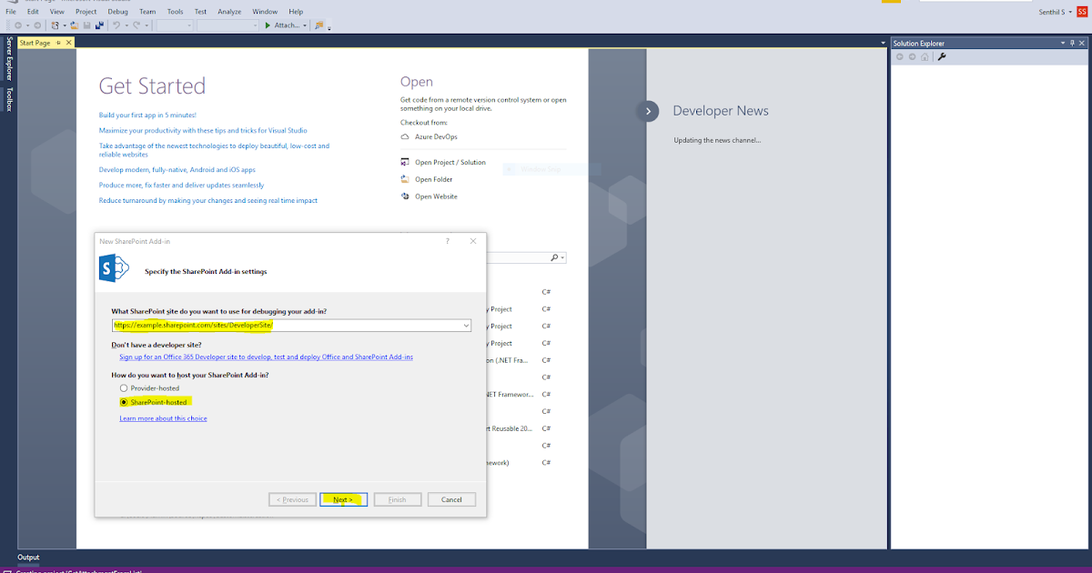This screenshot has width=1092, height=573.
Task: Open the Debug menu
Action: [x=116, y=11]
